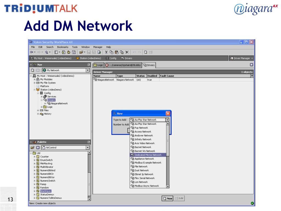Click the Back arrow toolbar icon
Image resolution: width=281 pixels, height=211 pixels.
point(32,52)
